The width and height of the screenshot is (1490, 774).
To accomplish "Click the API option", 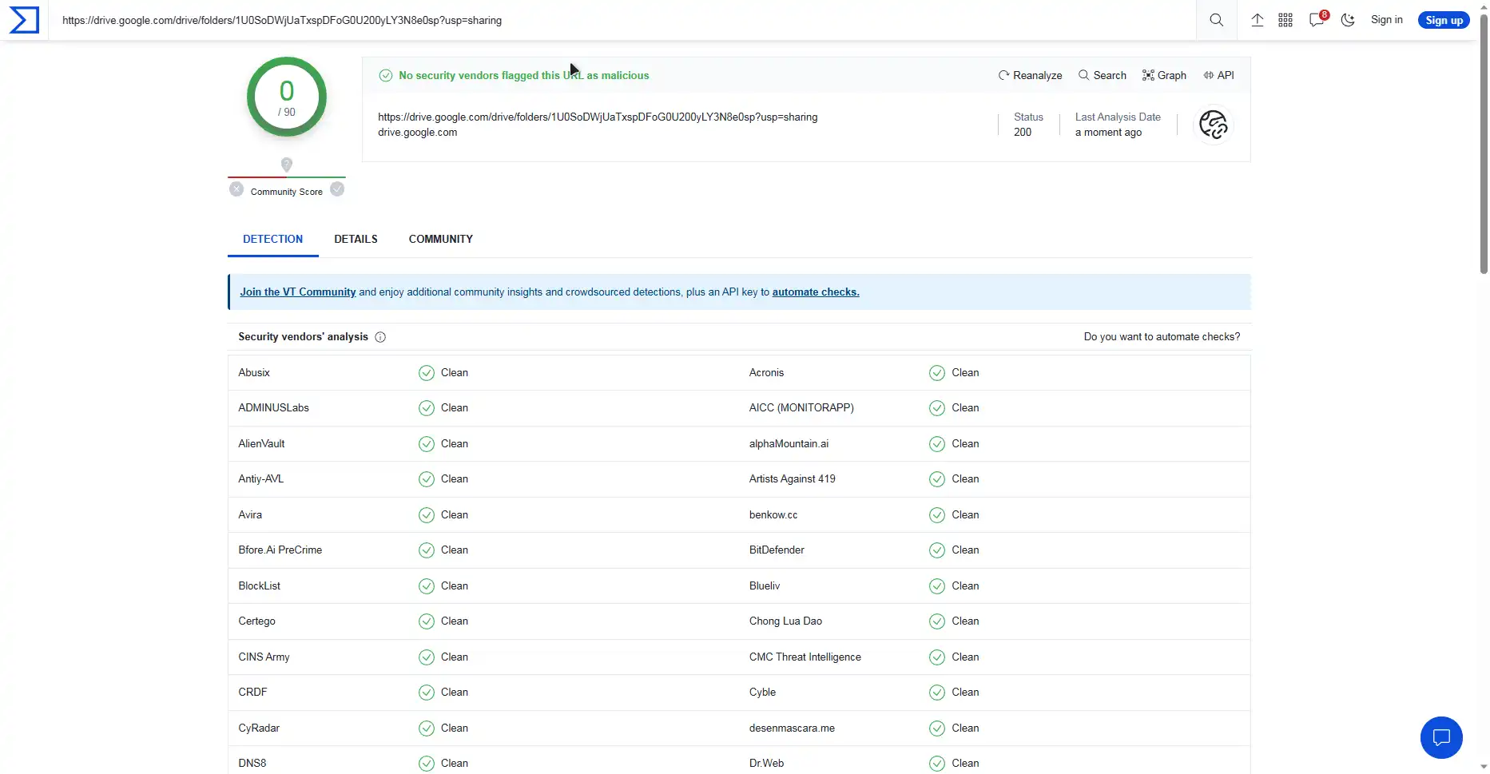I will point(1218,75).
